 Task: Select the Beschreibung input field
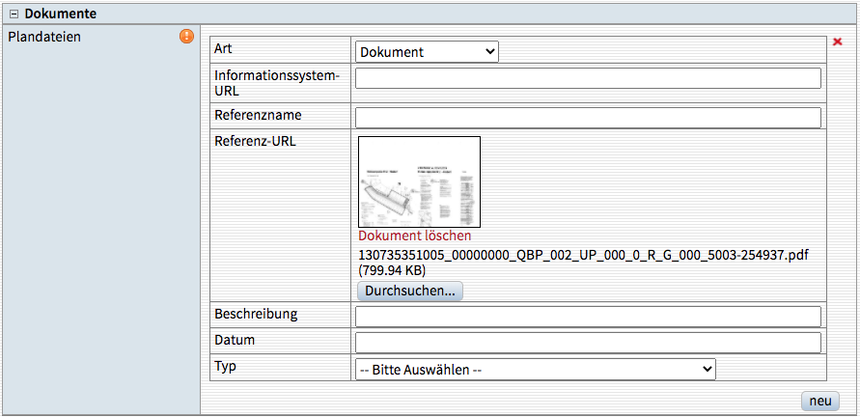pos(588,317)
